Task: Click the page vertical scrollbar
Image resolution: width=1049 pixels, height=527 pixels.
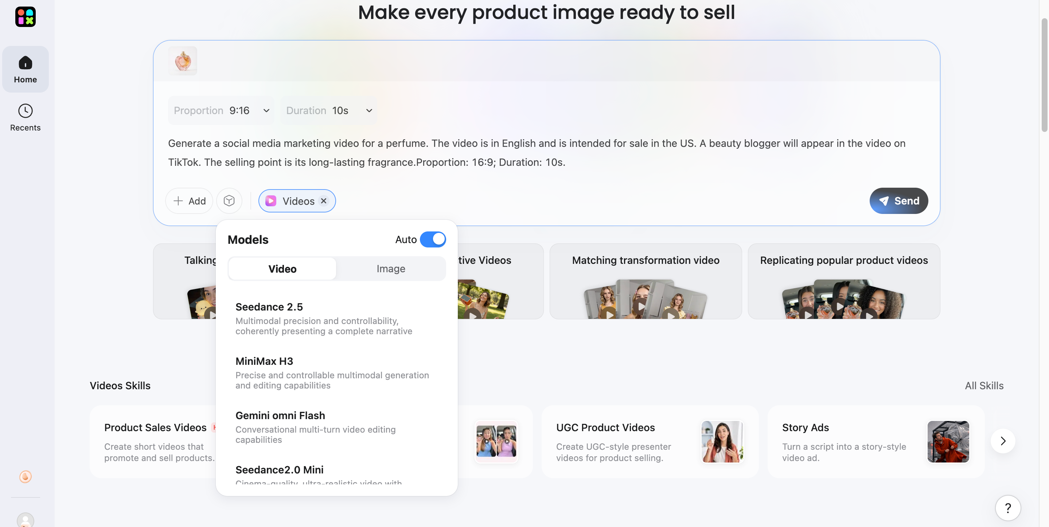Action: [1044, 75]
